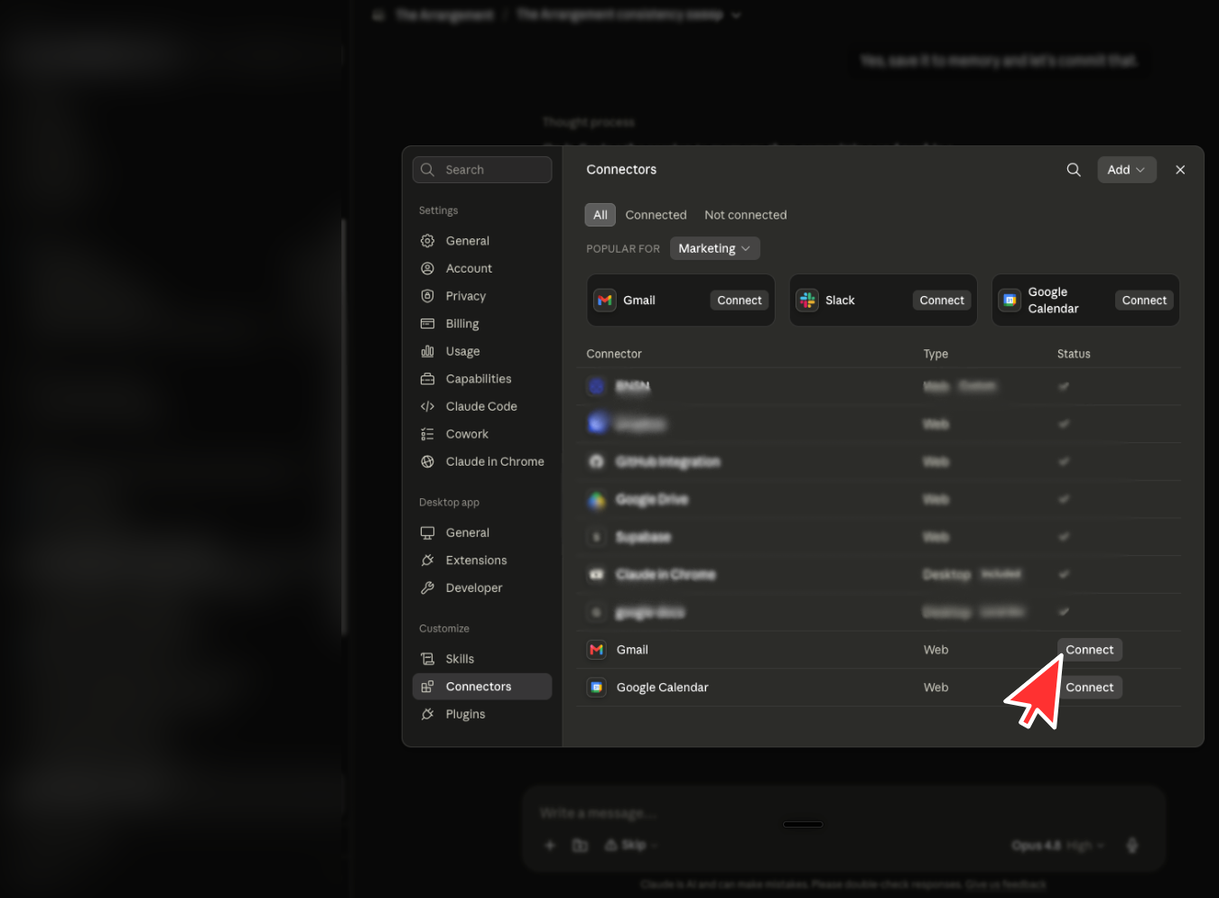The image size is (1219, 898).
Task: Click Connect in Google Calendar table row
Action: (x=1090, y=688)
